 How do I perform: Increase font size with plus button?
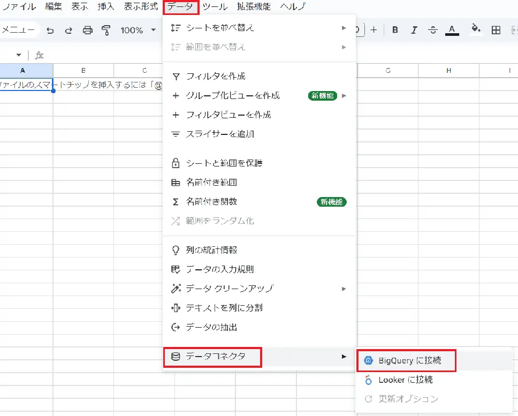(374, 30)
